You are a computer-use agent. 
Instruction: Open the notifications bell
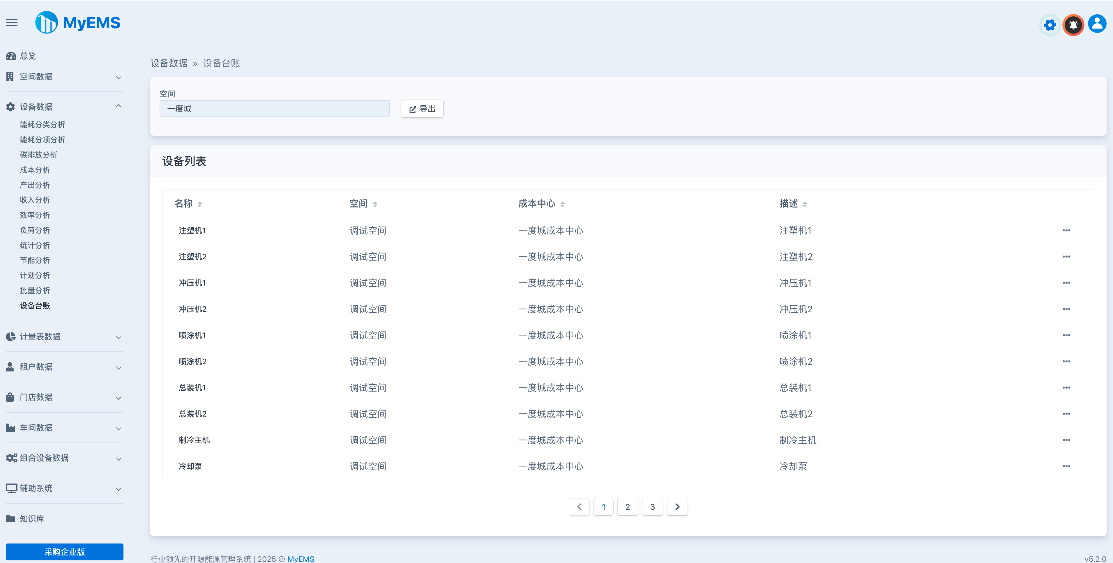[x=1073, y=25]
